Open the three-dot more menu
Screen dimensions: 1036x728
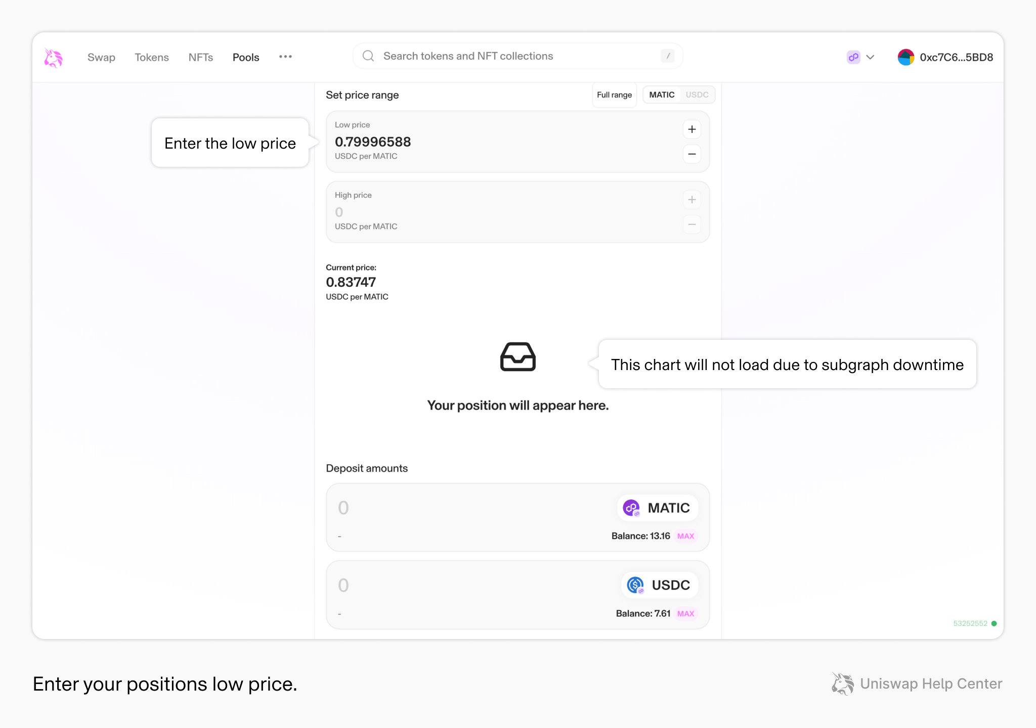(x=285, y=57)
